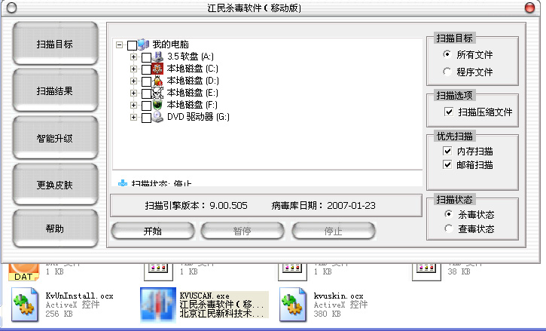
Task: Check the DVD drive (G:) checkbox
Action: [x=146, y=118]
